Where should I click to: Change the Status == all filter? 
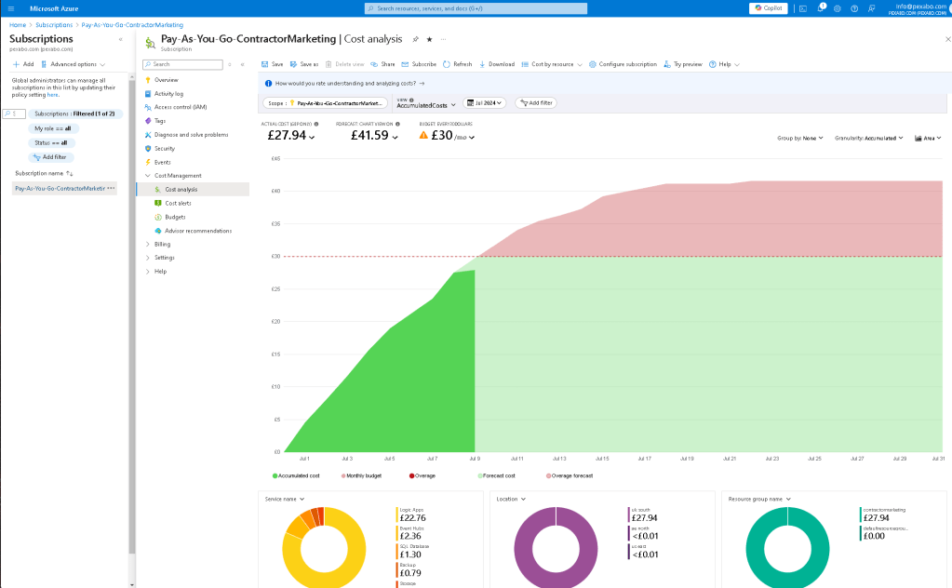[x=51, y=142]
